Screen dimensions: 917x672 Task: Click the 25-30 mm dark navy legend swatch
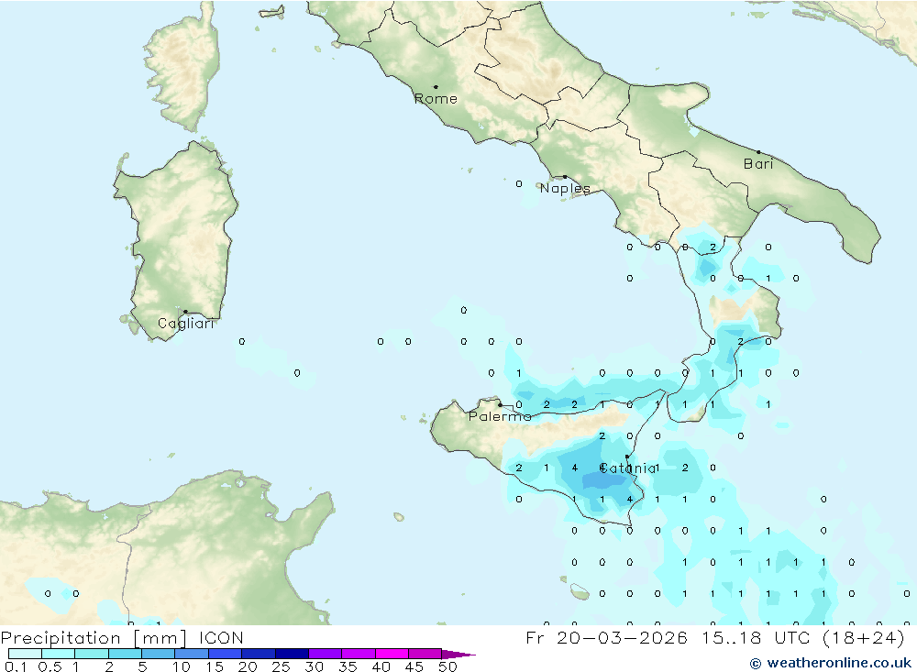pyautogui.click(x=292, y=654)
